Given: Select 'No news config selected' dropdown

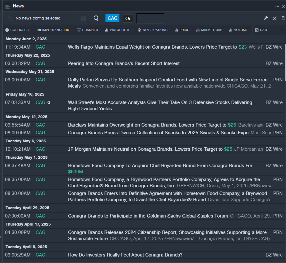Looking at the screenshot, I should point(38,18).
